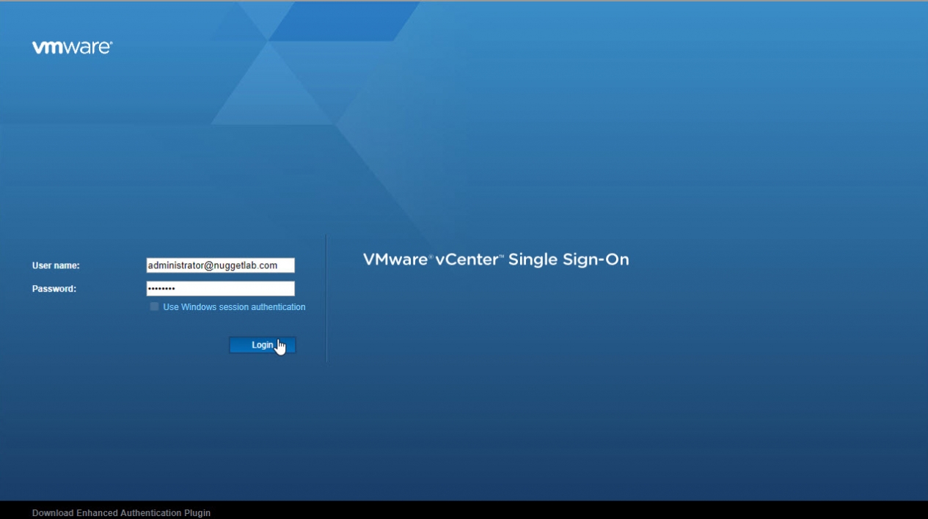Image resolution: width=928 pixels, height=519 pixels.
Task: Click 'administrator@nuggetlab.com' text in User name field
Action: pyautogui.click(x=212, y=265)
